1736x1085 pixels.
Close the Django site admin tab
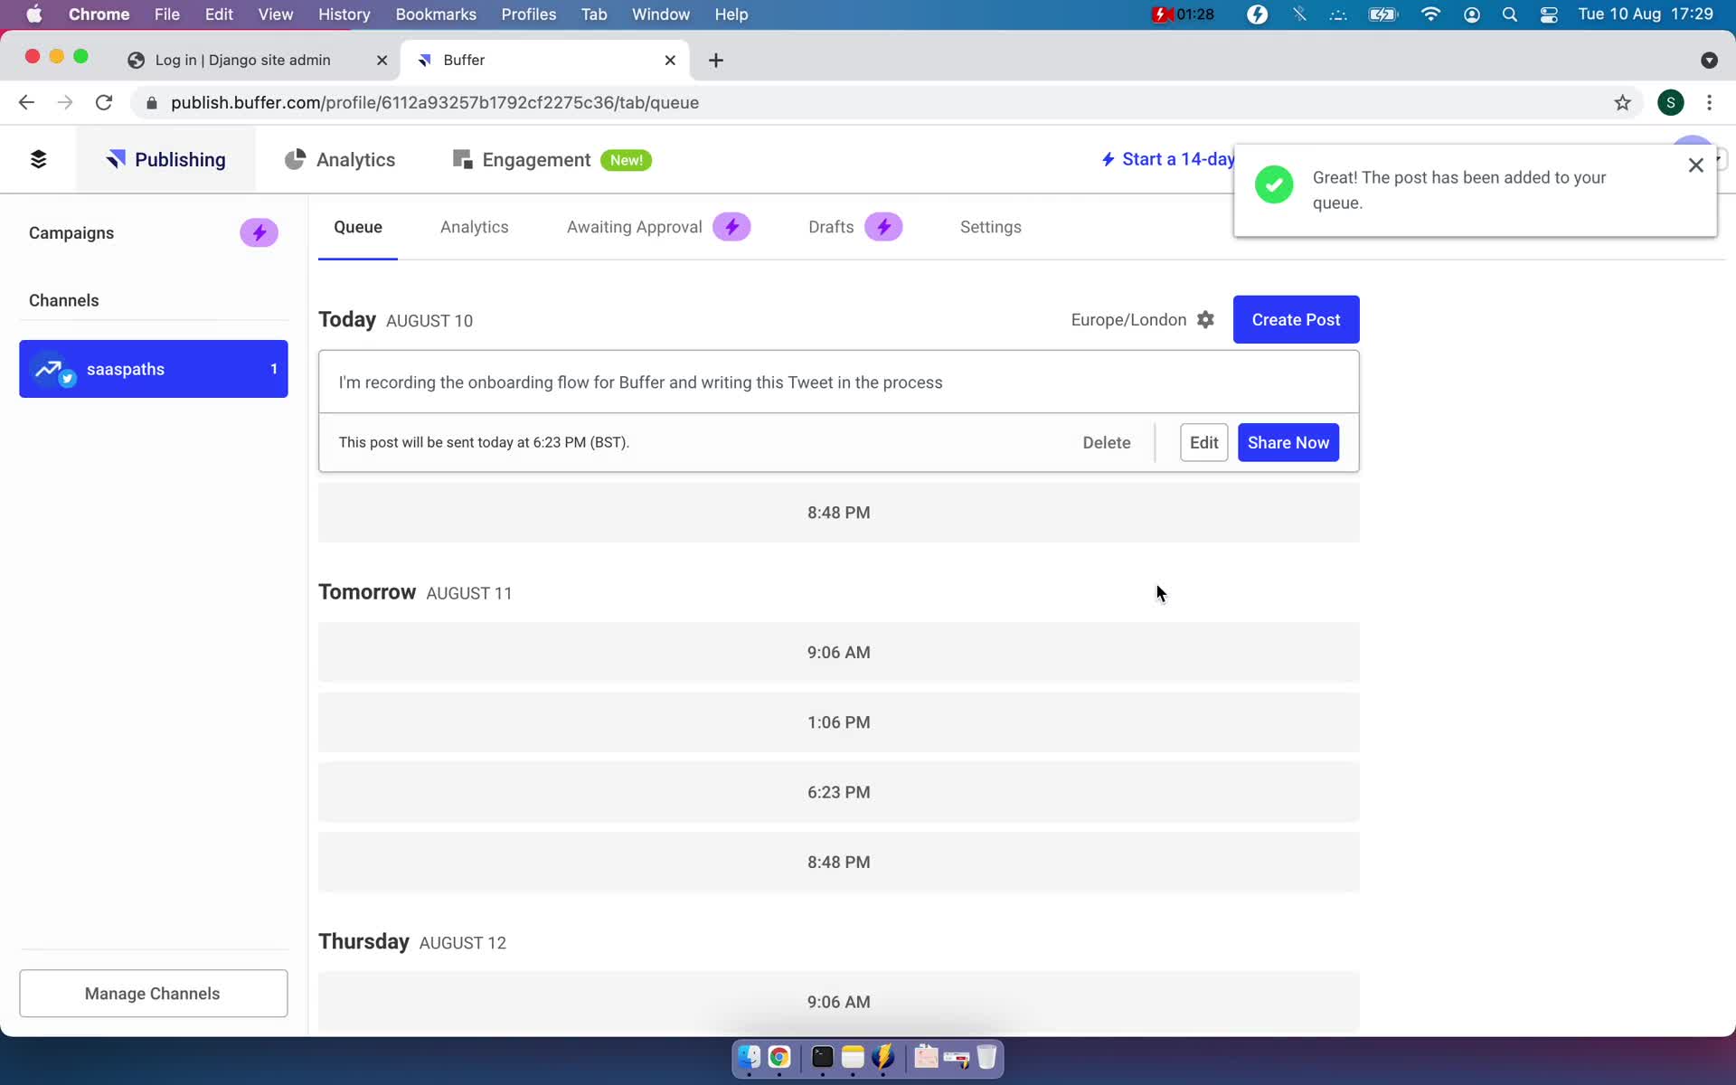(382, 60)
